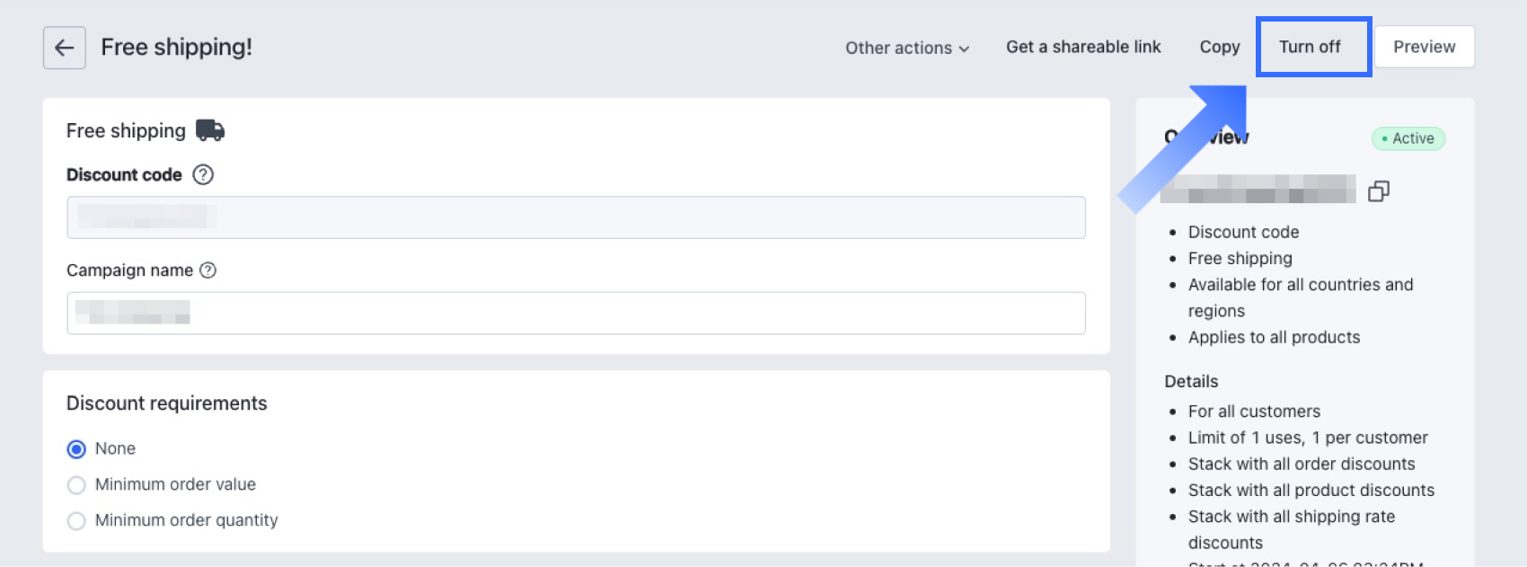Click the blurred code in the overview panel

coord(1258,190)
